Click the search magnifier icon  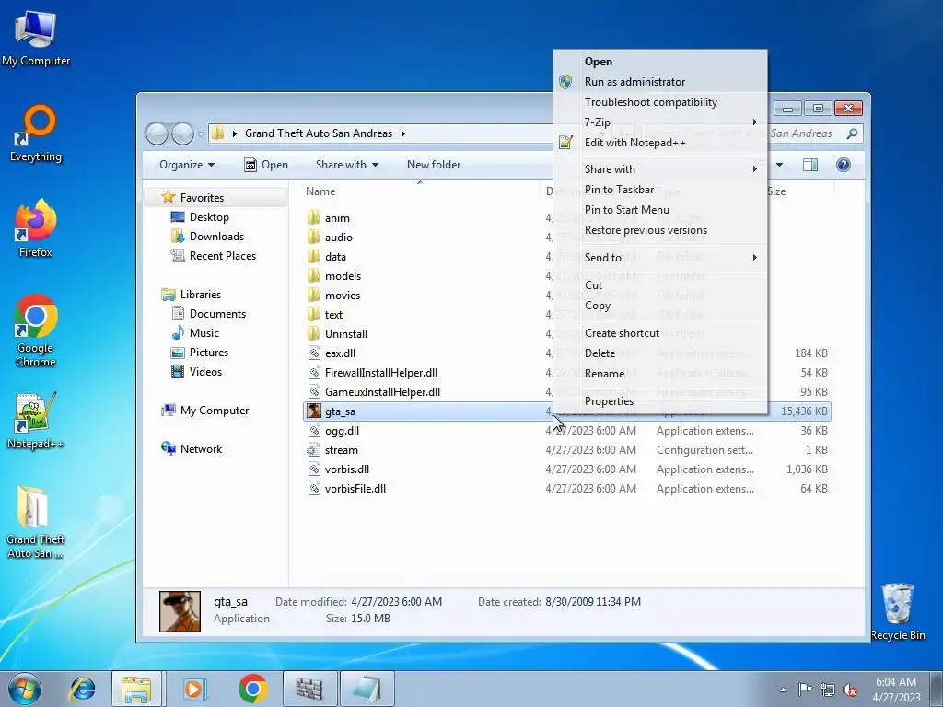click(x=852, y=133)
